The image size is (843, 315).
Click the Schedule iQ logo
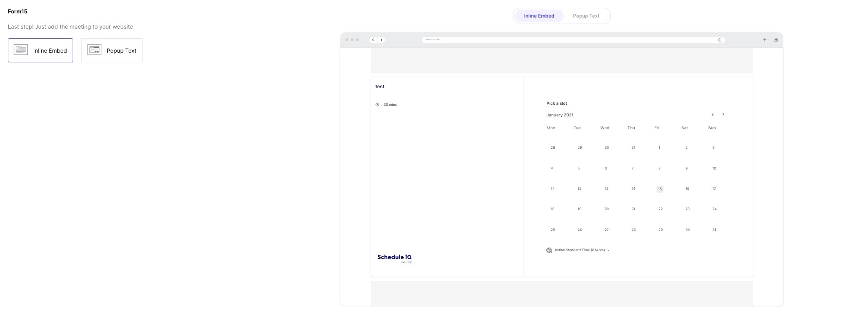395,259
